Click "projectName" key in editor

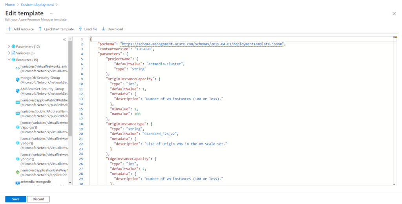tap(119, 59)
